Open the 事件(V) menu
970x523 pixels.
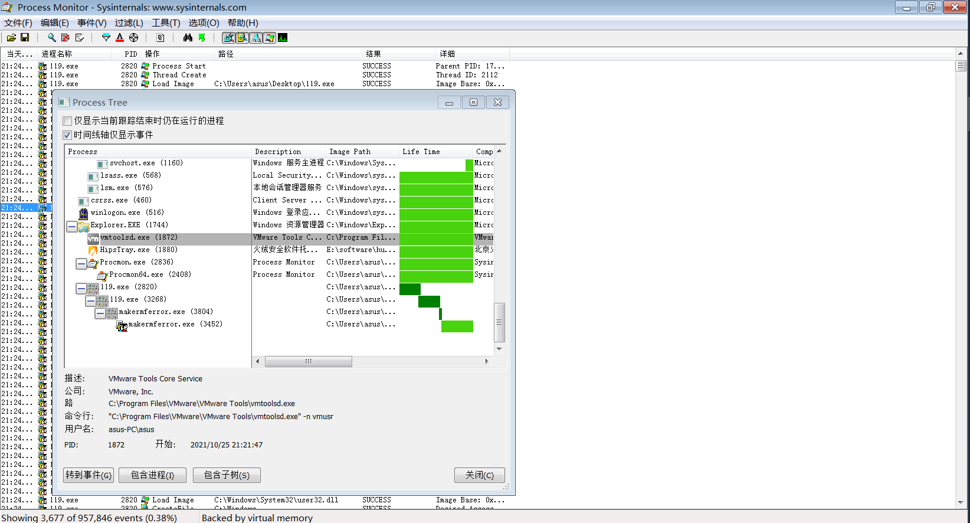tap(92, 23)
